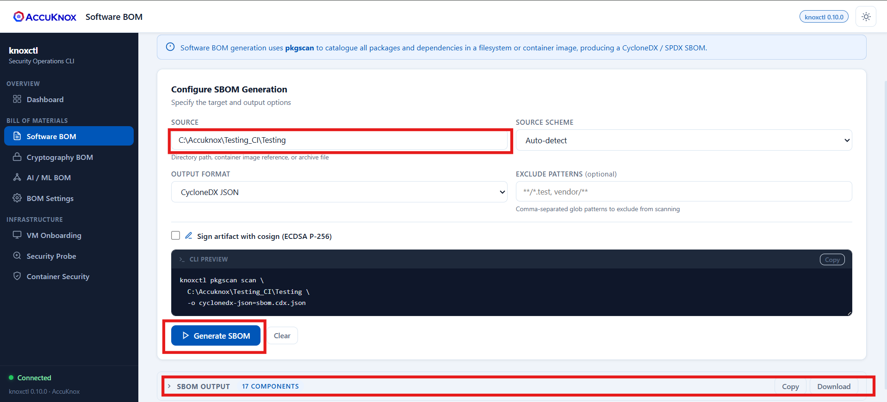The image size is (887, 402).
Task: Click the AccuKnox logo
Action: [45, 17]
